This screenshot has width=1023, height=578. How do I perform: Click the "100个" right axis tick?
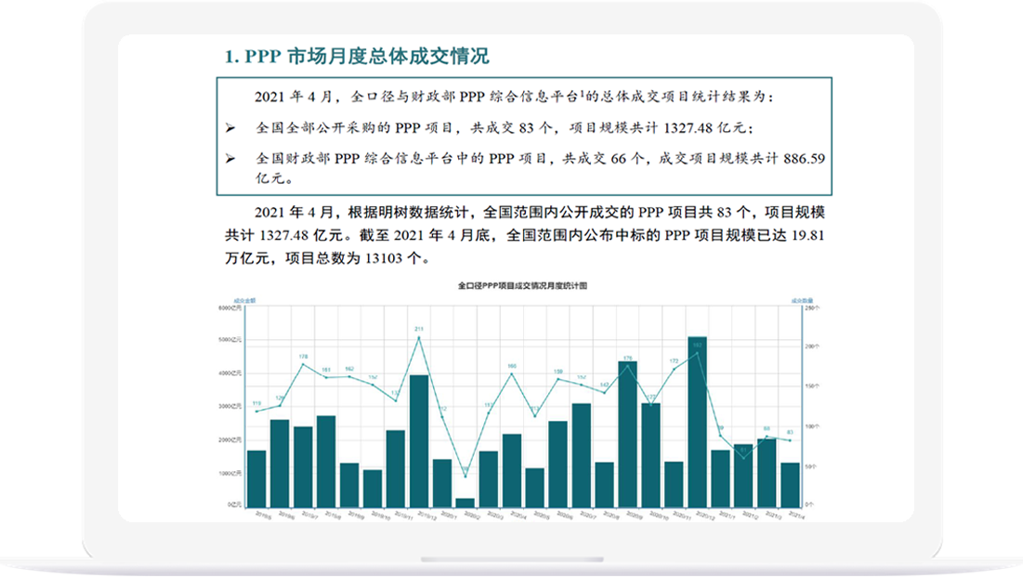tap(811, 426)
